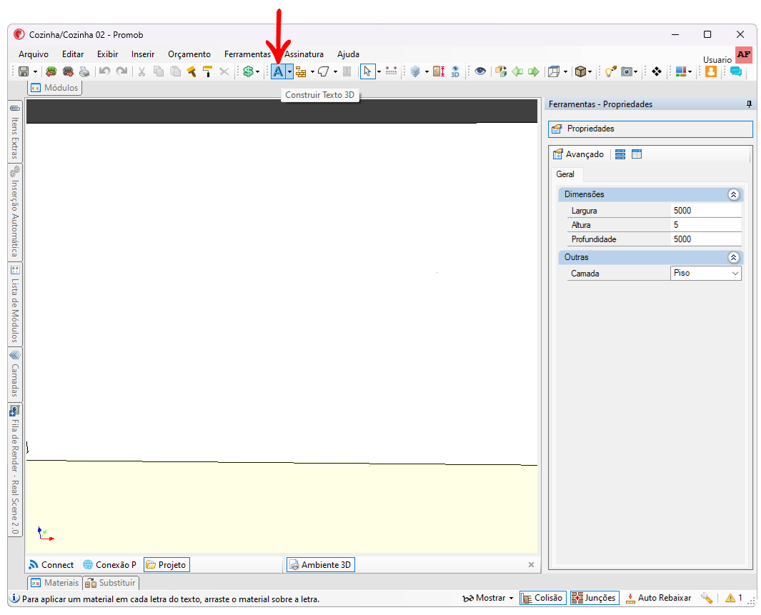
Task: Open the dollar budget dropdown arrow
Action: click(258, 71)
